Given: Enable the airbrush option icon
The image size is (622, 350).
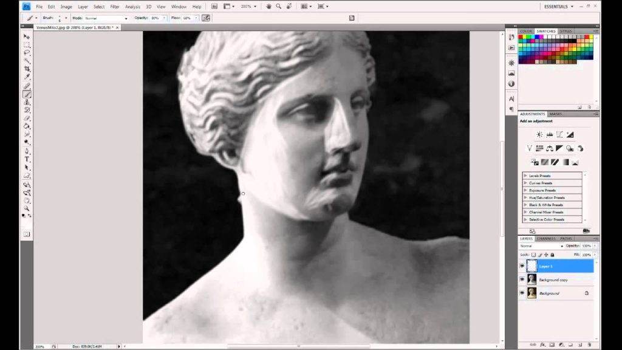Looking at the screenshot, I should tap(206, 18).
